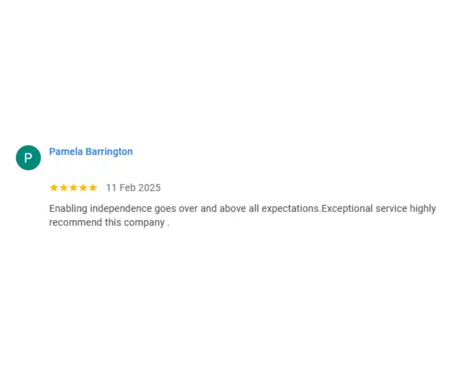467x374 pixels.
Task: Click the word 'company' in the review
Action: [x=144, y=223]
